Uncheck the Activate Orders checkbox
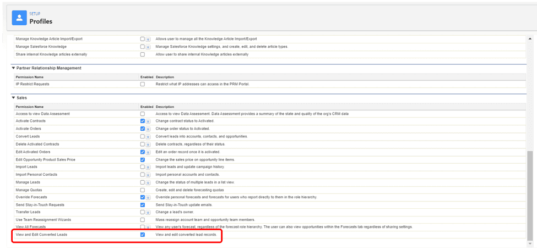 coord(143,129)
